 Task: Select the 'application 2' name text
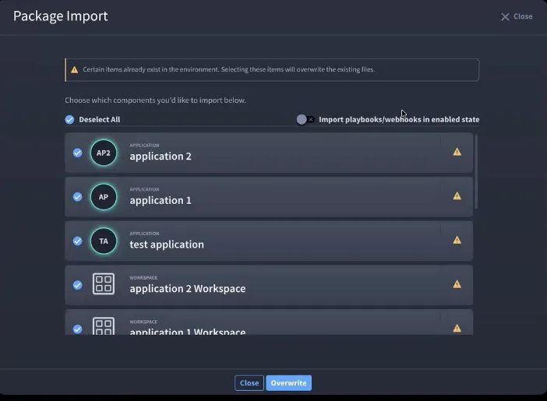coord(161,157)
